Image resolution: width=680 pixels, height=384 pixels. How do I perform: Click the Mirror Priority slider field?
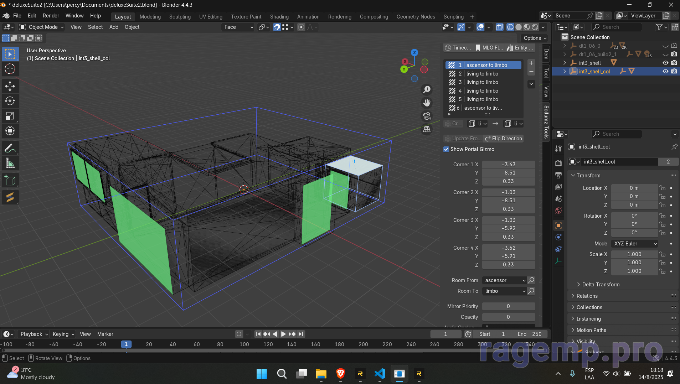509,306
